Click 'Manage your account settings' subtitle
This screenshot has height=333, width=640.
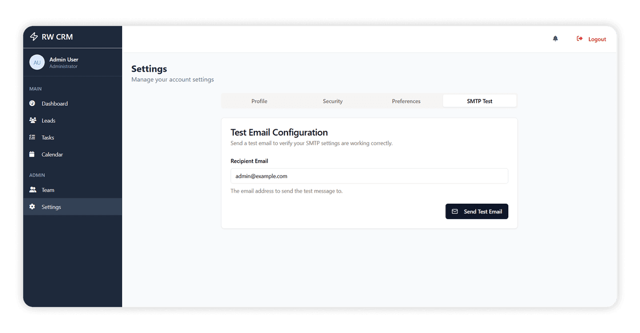[173, 80]
